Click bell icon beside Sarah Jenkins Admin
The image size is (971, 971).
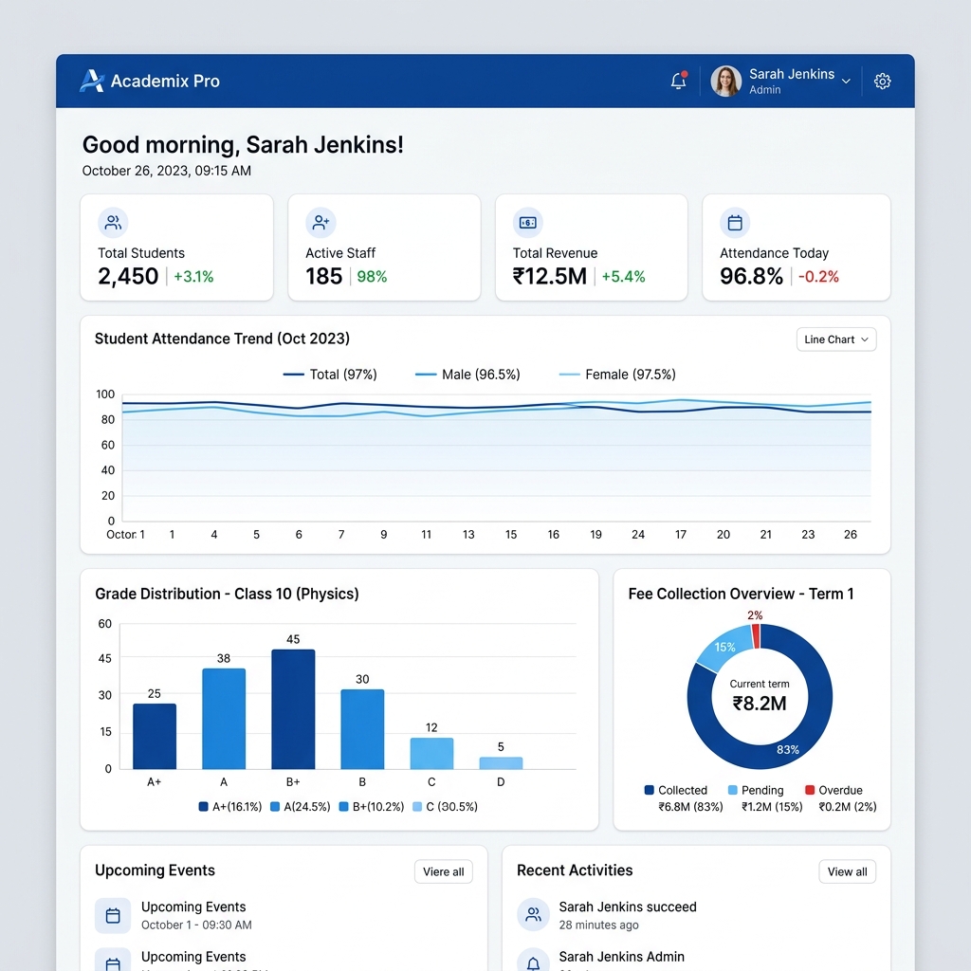click(533, 962)
